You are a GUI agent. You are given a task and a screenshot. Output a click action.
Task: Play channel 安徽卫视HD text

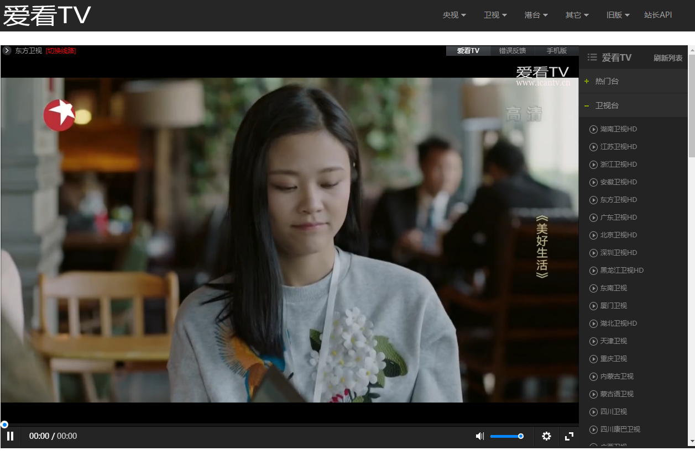(x=619, y=182)
